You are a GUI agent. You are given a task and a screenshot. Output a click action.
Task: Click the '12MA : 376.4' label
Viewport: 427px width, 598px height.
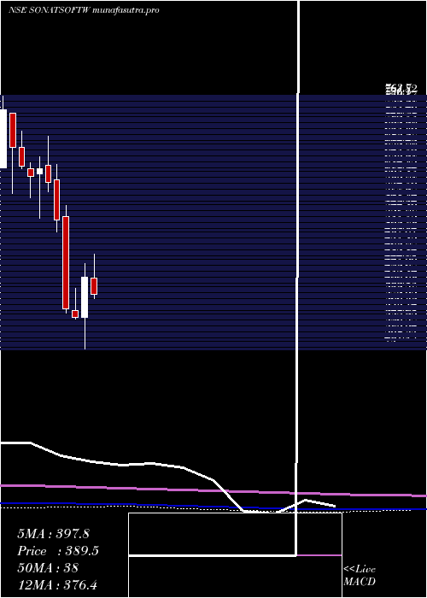[56, 584]
